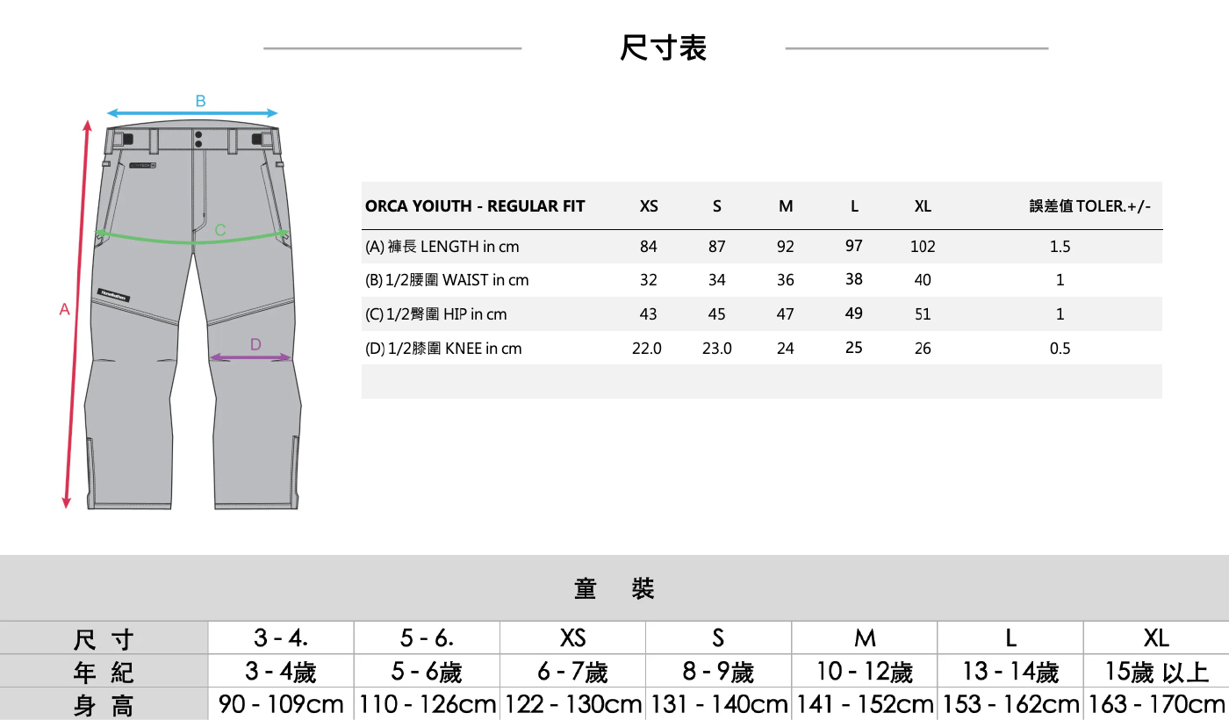Click the 尺寸表 heading
The width and height of the screenshot is (1229, 720).
click(x=663, y=47)
